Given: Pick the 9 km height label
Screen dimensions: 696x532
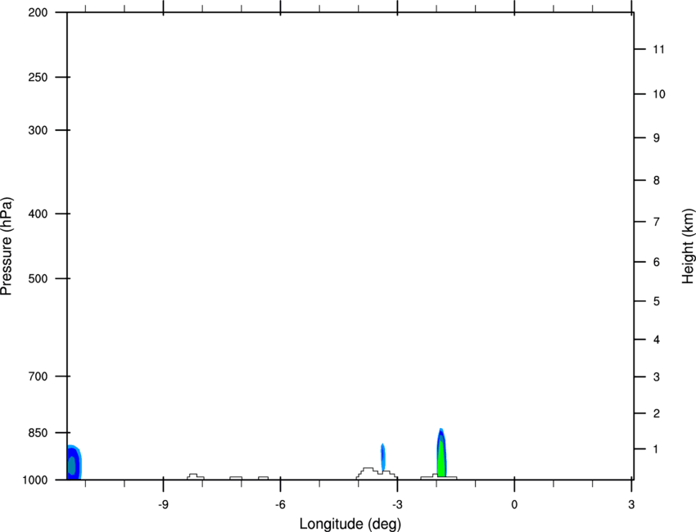Looking at the screenshot, I should [657, 138].
